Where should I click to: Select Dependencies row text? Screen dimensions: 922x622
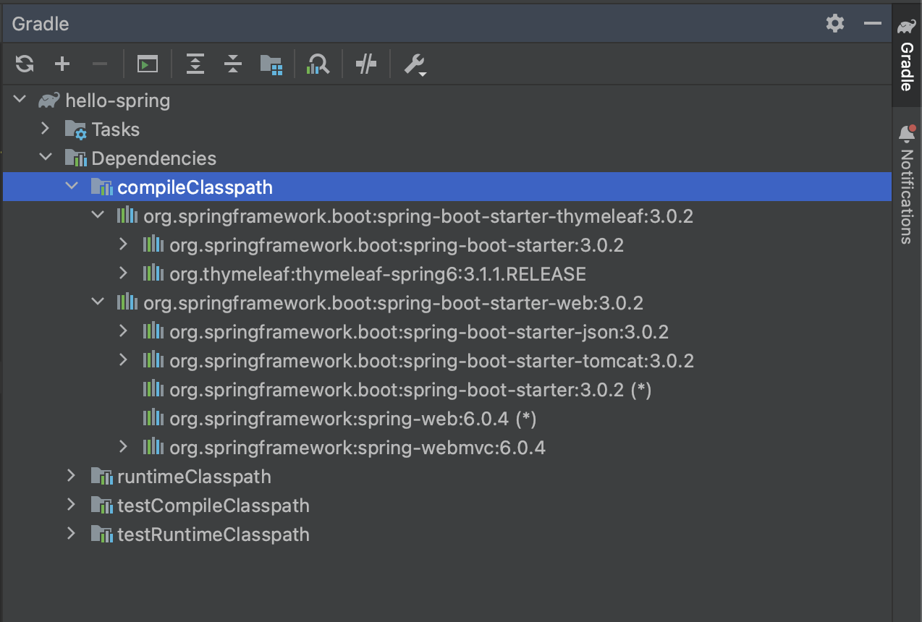[x=154, y=158]
